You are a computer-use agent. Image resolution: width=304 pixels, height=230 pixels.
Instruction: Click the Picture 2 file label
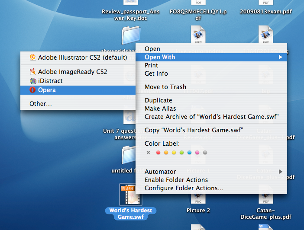click(198, 211)
